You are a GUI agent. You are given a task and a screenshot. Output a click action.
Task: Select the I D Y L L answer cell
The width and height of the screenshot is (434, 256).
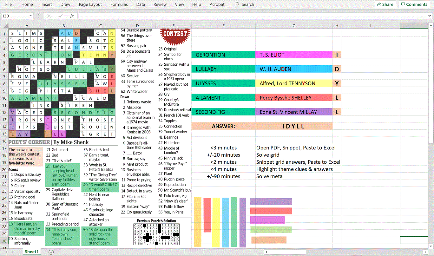point(294,126)
